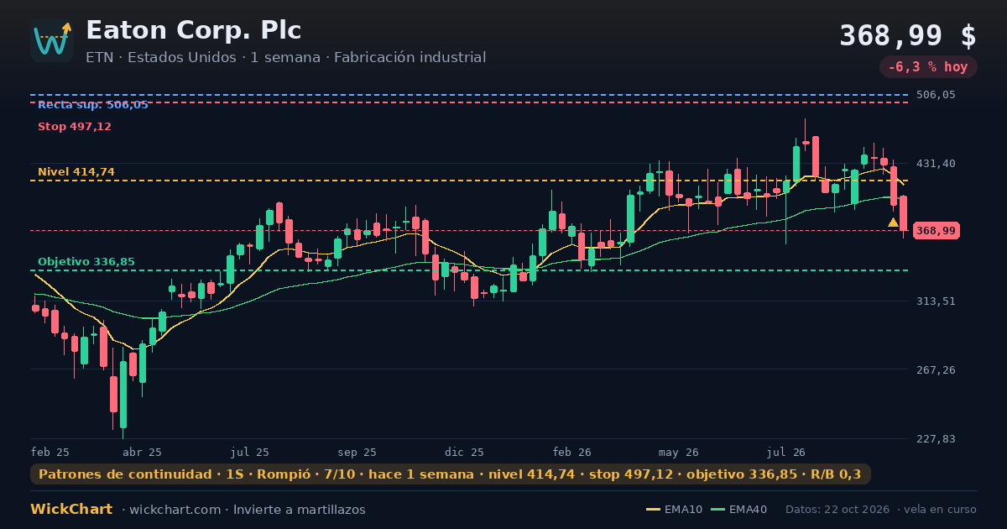The width and height of the screenshot is (1007, 529).
Task: Click the EMA10 yellow legend swatch
Action: pyautogui.click(x=653, y=510)
